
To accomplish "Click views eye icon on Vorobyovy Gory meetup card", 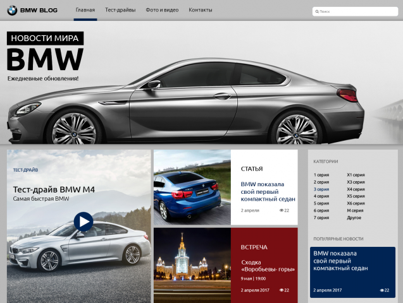I will 281,290.
